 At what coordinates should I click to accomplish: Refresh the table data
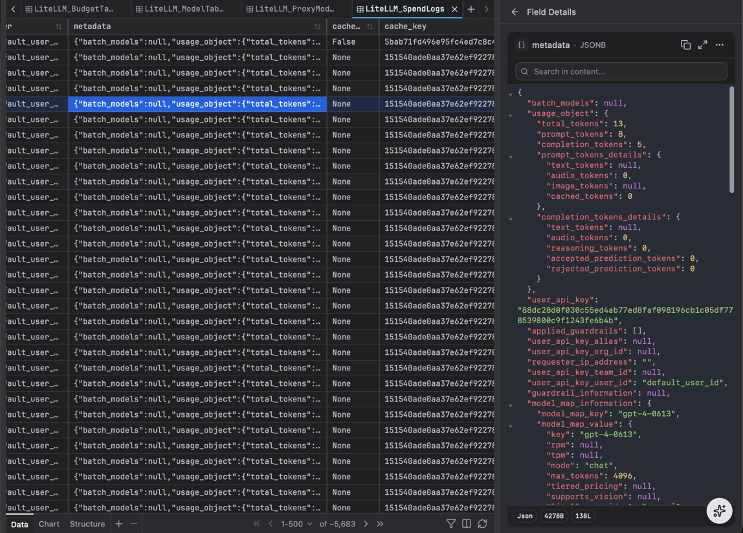(x=482, y=523)
